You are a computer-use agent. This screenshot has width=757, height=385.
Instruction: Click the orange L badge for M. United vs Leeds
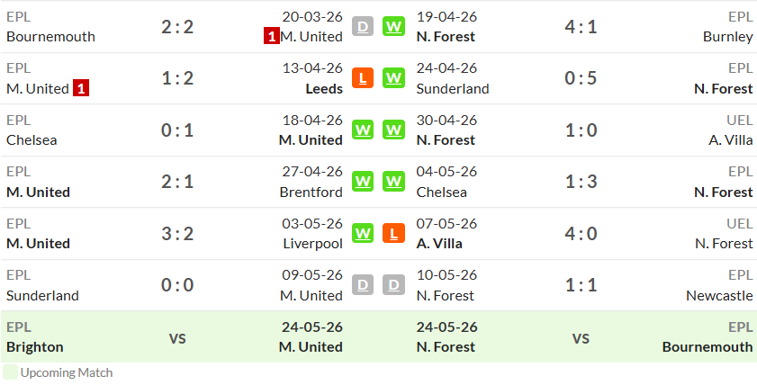click(x=363, y=78)
